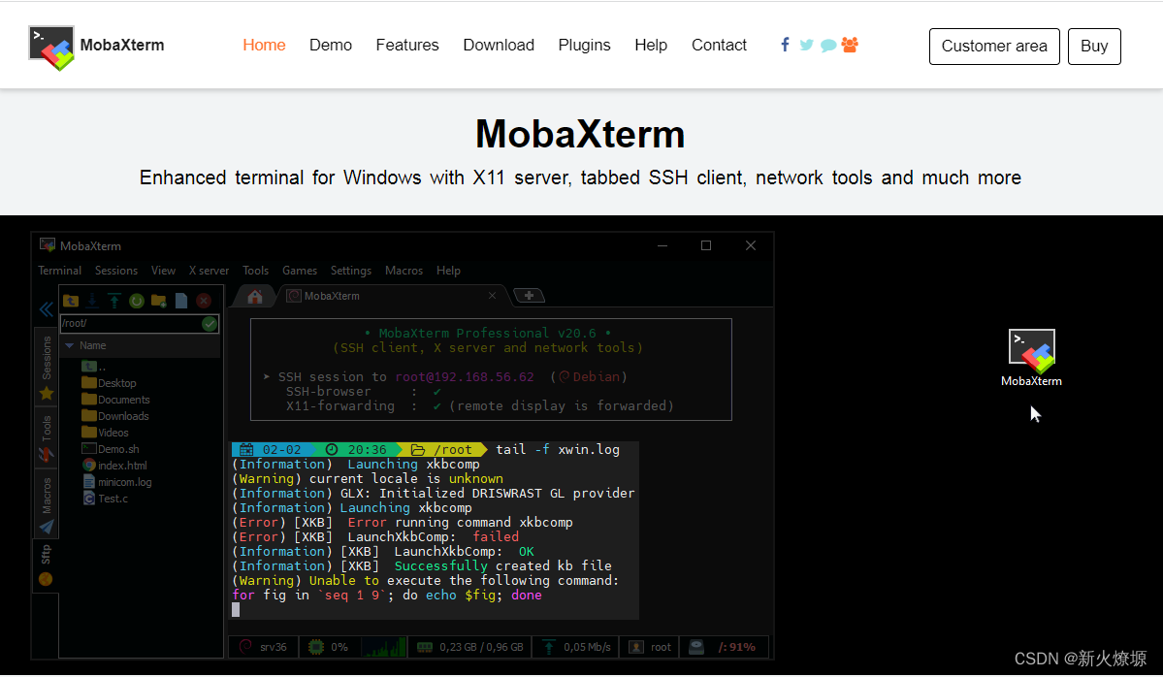Image resolution: width=1163 pixels, height=677 pixels.
Task: Click the new file icon in the SFTP toolbar
Action: tap(181, 301)
